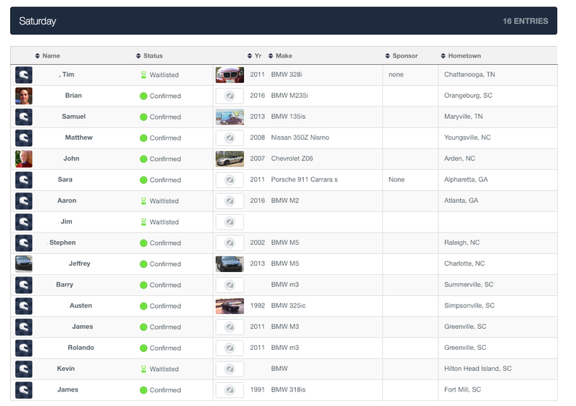Image resolution: width=576 pixels, height=406 pixels.
Task: Select the Youngsville, NC hometown cell
Action: click(467, 137)
